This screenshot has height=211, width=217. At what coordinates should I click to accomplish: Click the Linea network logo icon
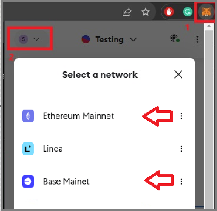tap(28, 149)
